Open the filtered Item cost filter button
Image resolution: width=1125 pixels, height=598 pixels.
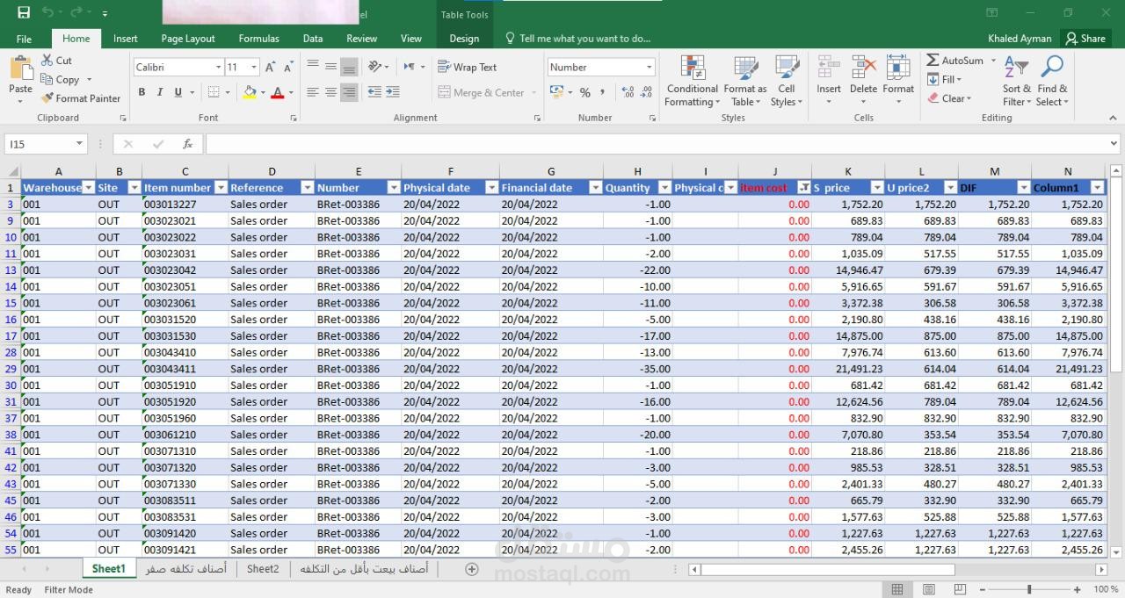coord(803,188)
